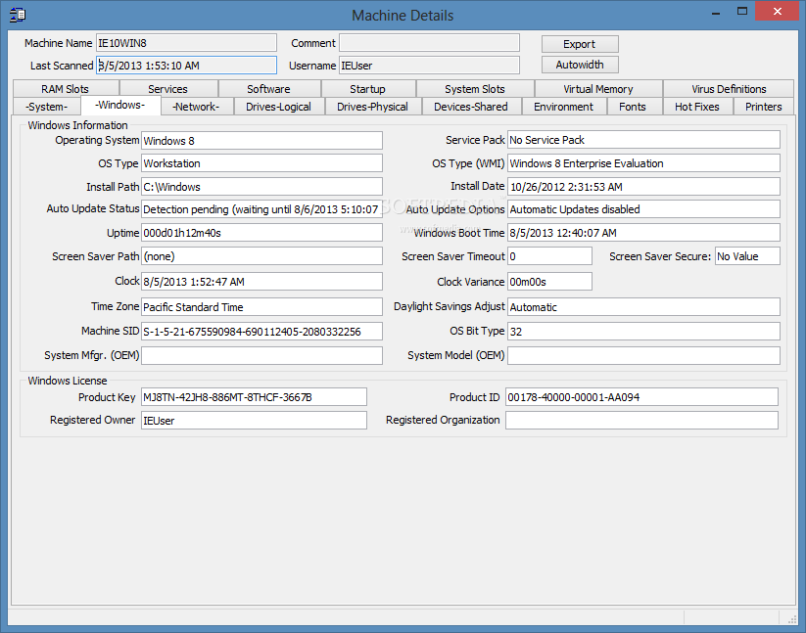This screenshot has height=633, width=806.
Task: Show the Virus Definitions tab
Action: (x=729, y=89)
